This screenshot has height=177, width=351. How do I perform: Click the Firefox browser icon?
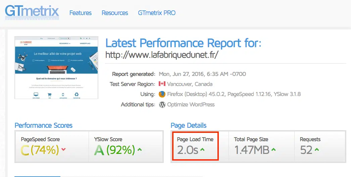click(x=162, y=94)
